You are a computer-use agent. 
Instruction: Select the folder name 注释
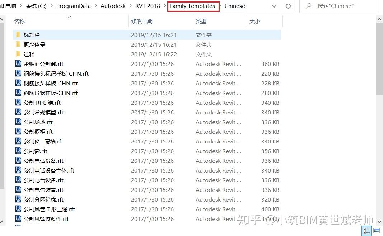29,54
